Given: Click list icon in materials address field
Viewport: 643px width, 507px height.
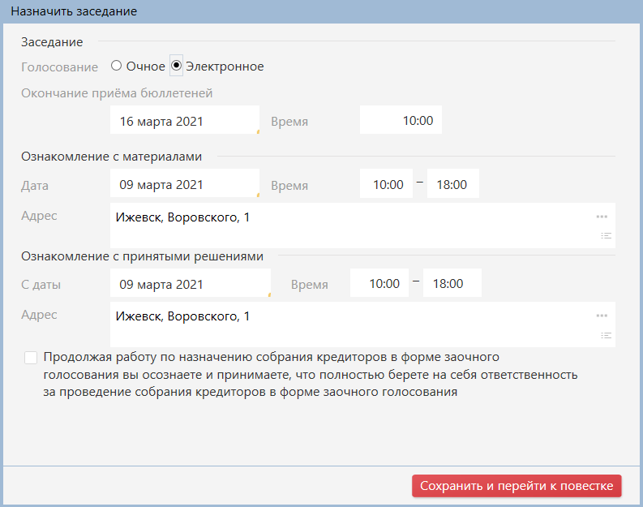Looking at the screenshot, I should [x=606, y=236].
